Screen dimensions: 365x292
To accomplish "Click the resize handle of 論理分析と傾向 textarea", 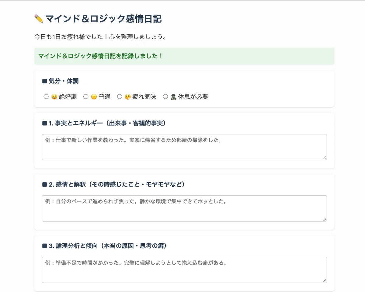I will [x=325, y=280].
